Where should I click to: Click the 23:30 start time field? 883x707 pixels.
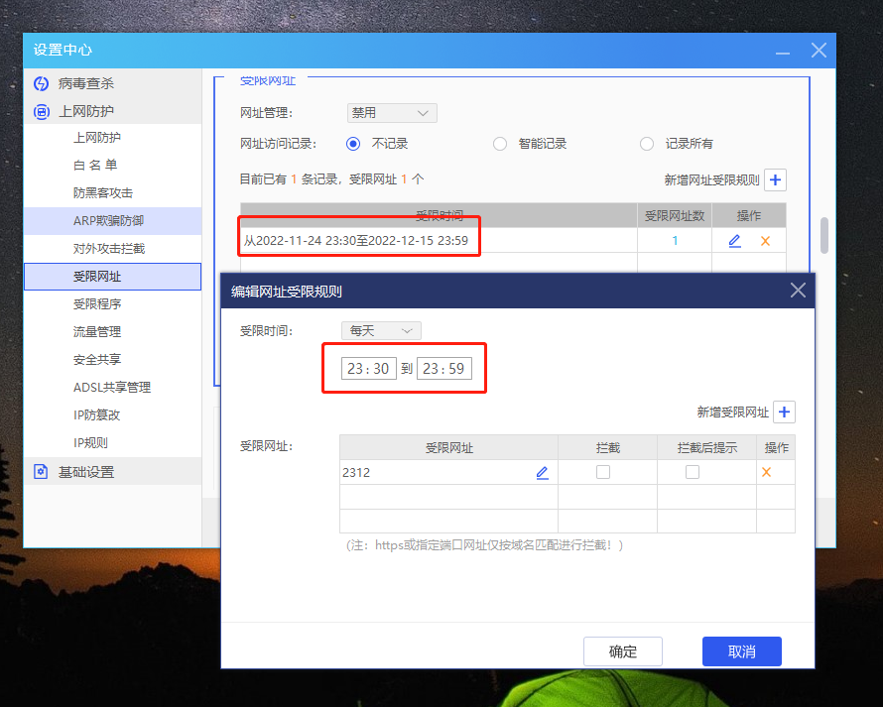369,369
